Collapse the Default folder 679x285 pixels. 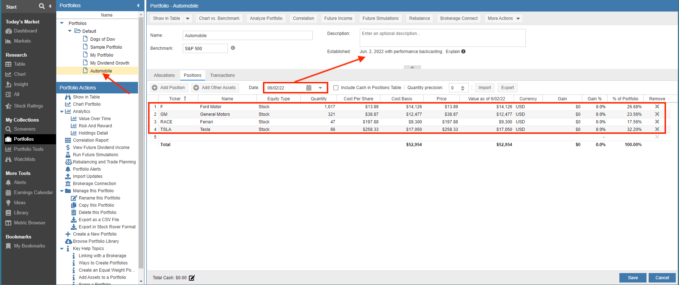[x=70, y=31]
